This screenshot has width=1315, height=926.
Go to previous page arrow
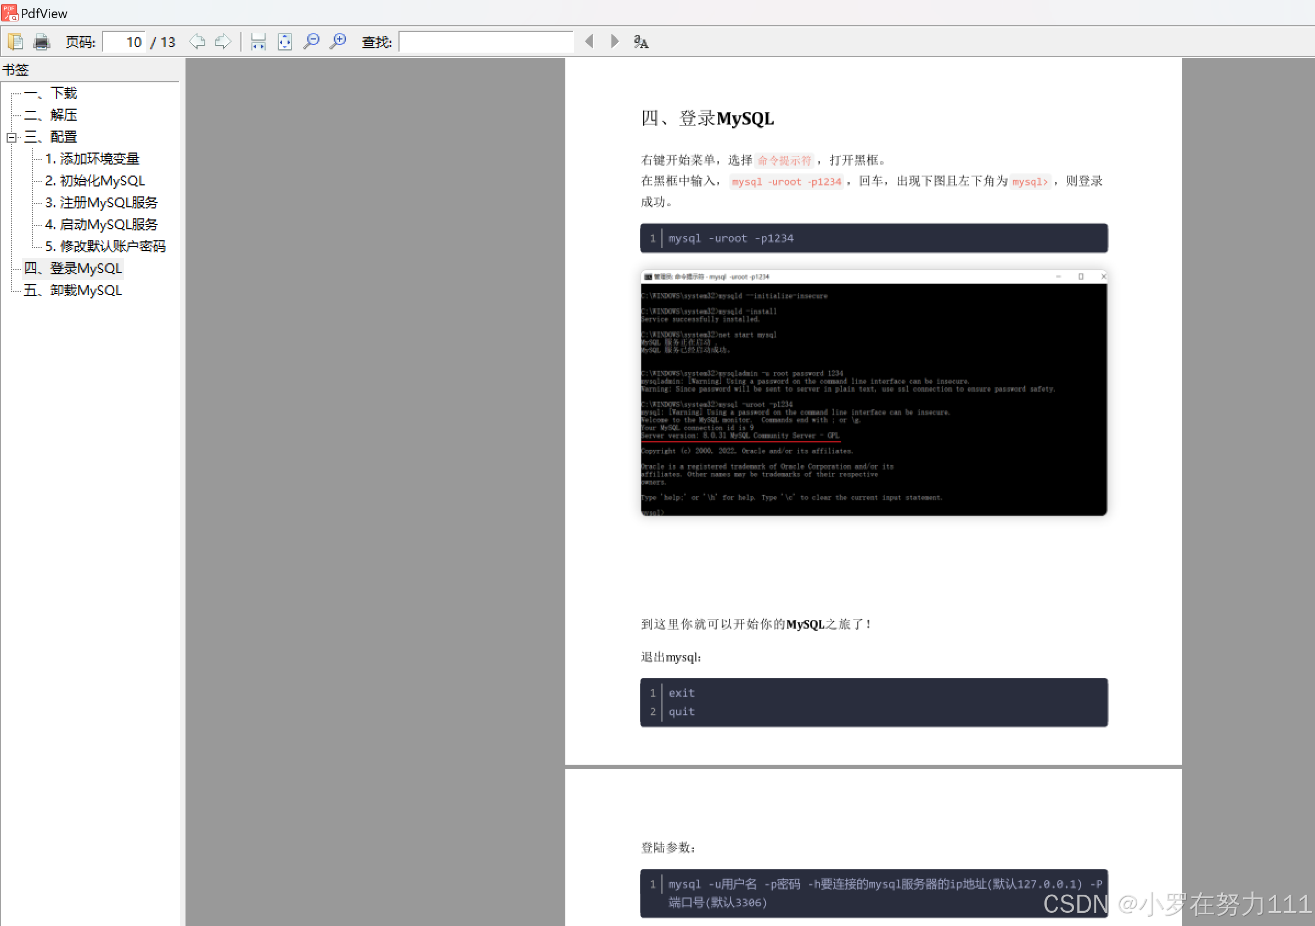coord(197,42)
